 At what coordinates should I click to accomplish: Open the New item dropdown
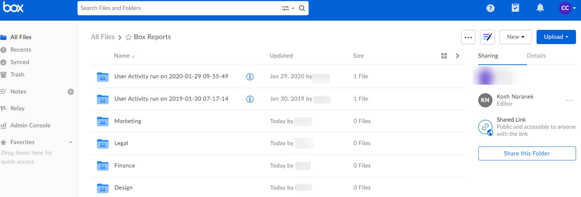515,37
